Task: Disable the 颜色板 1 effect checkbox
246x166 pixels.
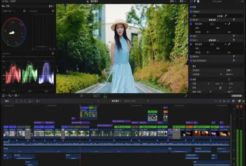Action: tap(191, 20)
